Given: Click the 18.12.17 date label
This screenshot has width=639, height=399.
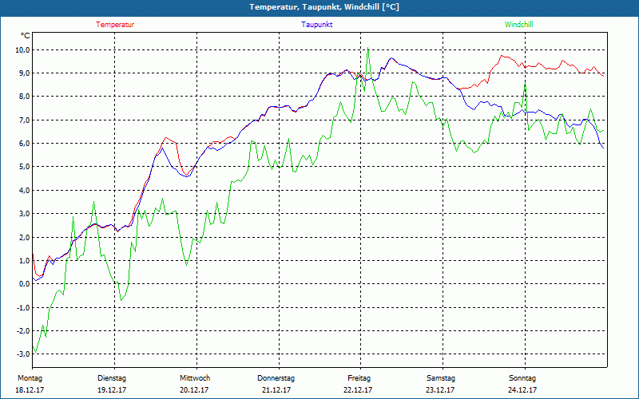Looking at the screenshot, I should (x=30, y=390).
